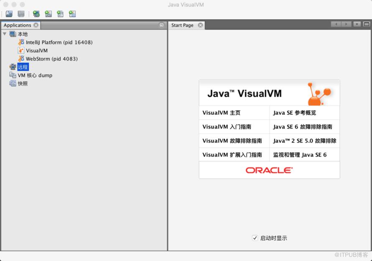The height and width of the screenshot is (261, 372).
Task: Open the VisualVM 入门指南 link
Action: click(x=227, y=127)
